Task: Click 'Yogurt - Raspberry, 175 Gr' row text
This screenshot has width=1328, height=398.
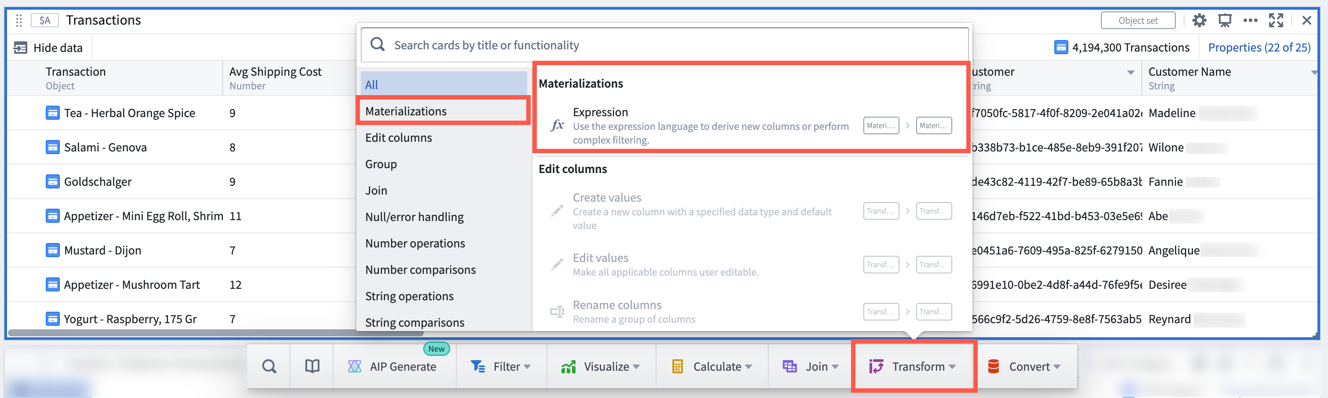Action: tap(130, 319)
